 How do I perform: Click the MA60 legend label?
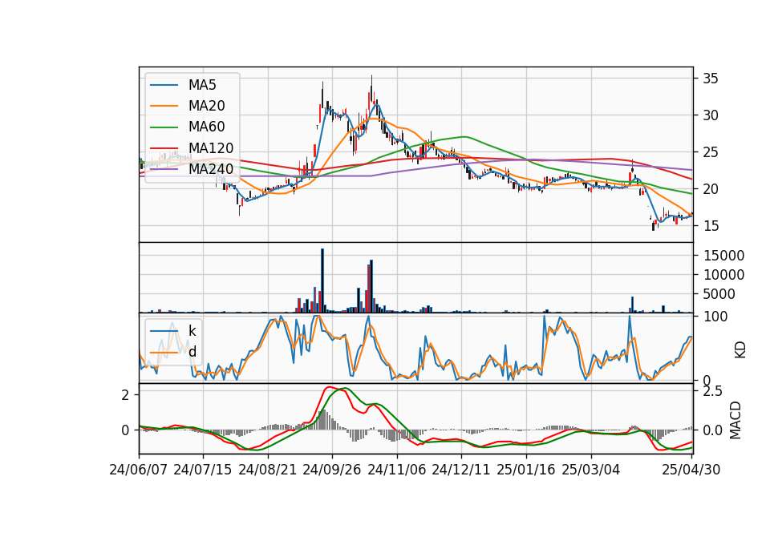206,127
